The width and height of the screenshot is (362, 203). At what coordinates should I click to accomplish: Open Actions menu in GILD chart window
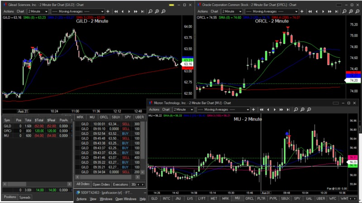click(8, 11)
